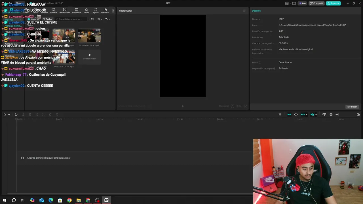Open Task View in the taskbar
The height and width of the screenshot is (204, 363).
(x=23, y=200)
